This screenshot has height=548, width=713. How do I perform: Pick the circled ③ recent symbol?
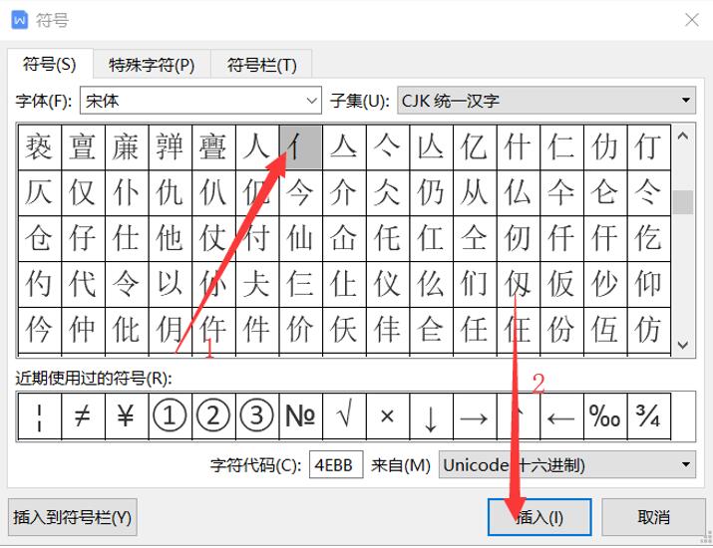click(257, 415)
